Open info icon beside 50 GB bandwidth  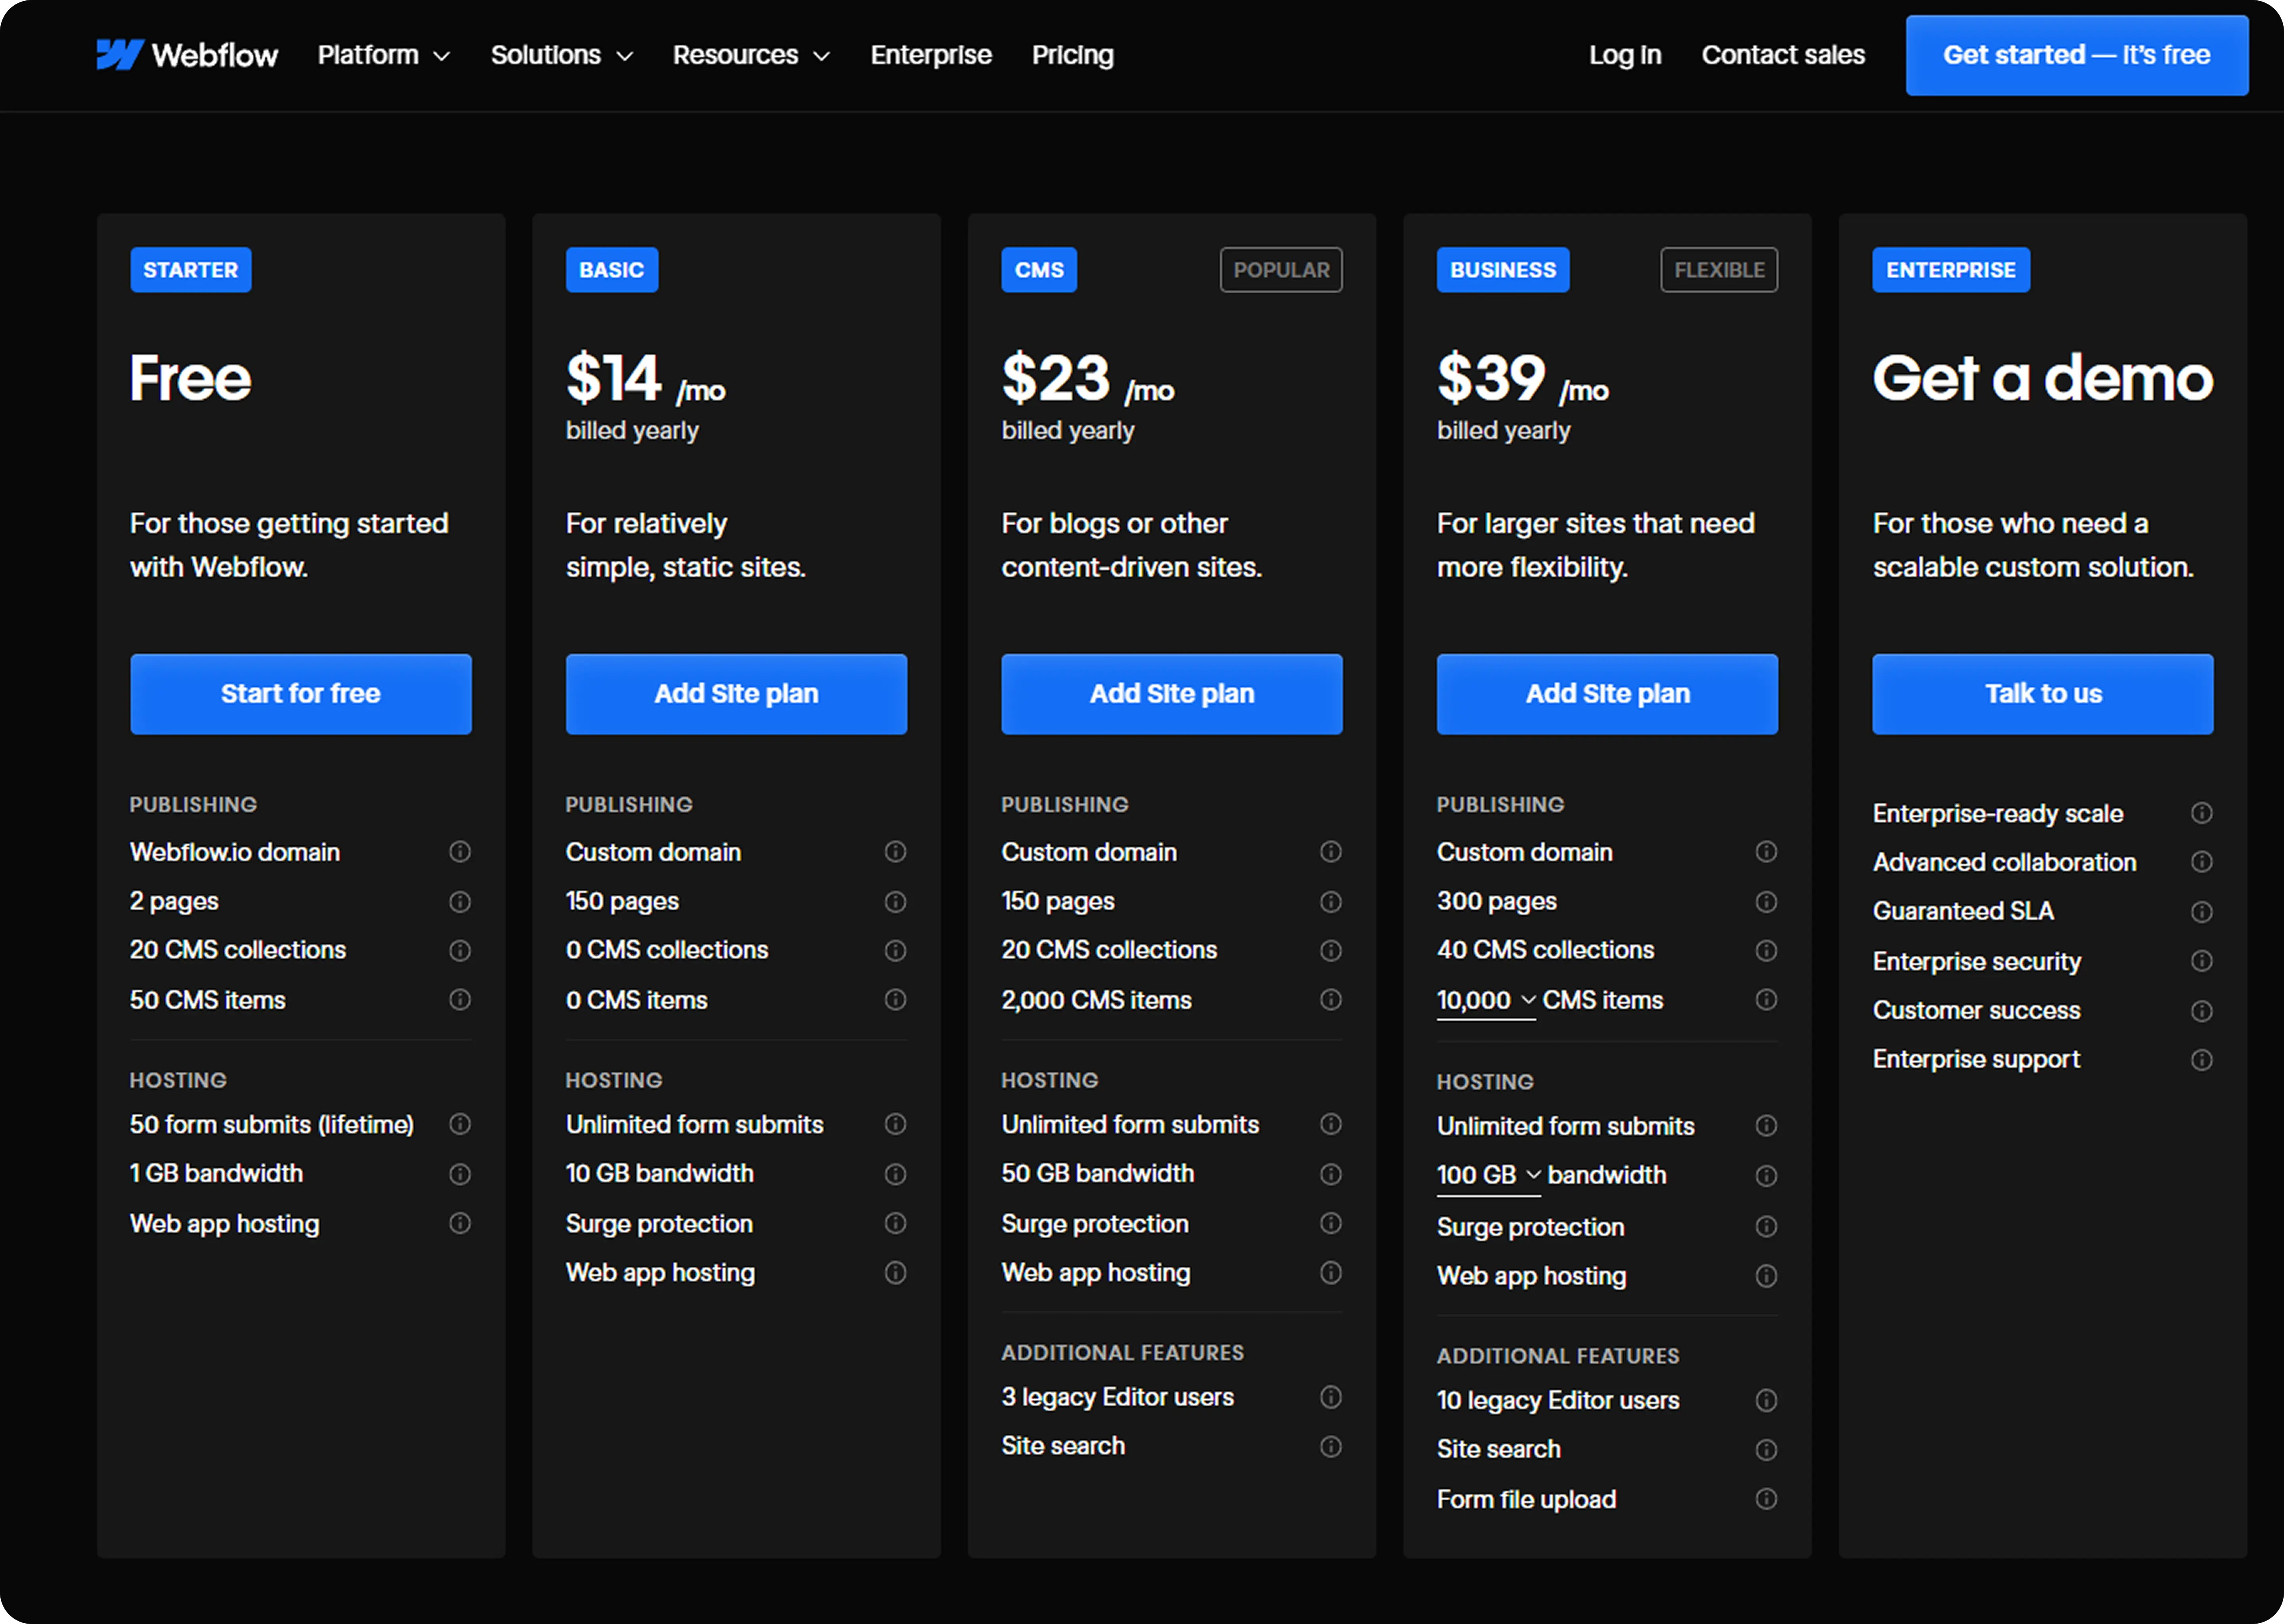1331,1174
